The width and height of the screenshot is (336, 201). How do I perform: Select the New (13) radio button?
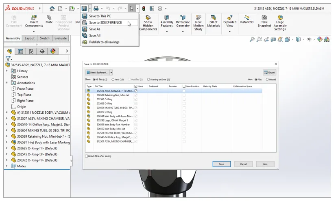pos(113,80)
